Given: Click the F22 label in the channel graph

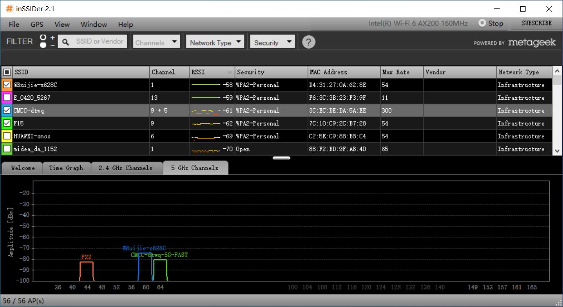Looking at the screenshot, I should 87,257.
